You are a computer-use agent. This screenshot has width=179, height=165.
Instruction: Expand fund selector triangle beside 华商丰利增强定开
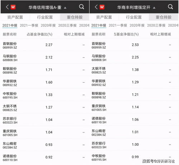[x=154, y=8]
